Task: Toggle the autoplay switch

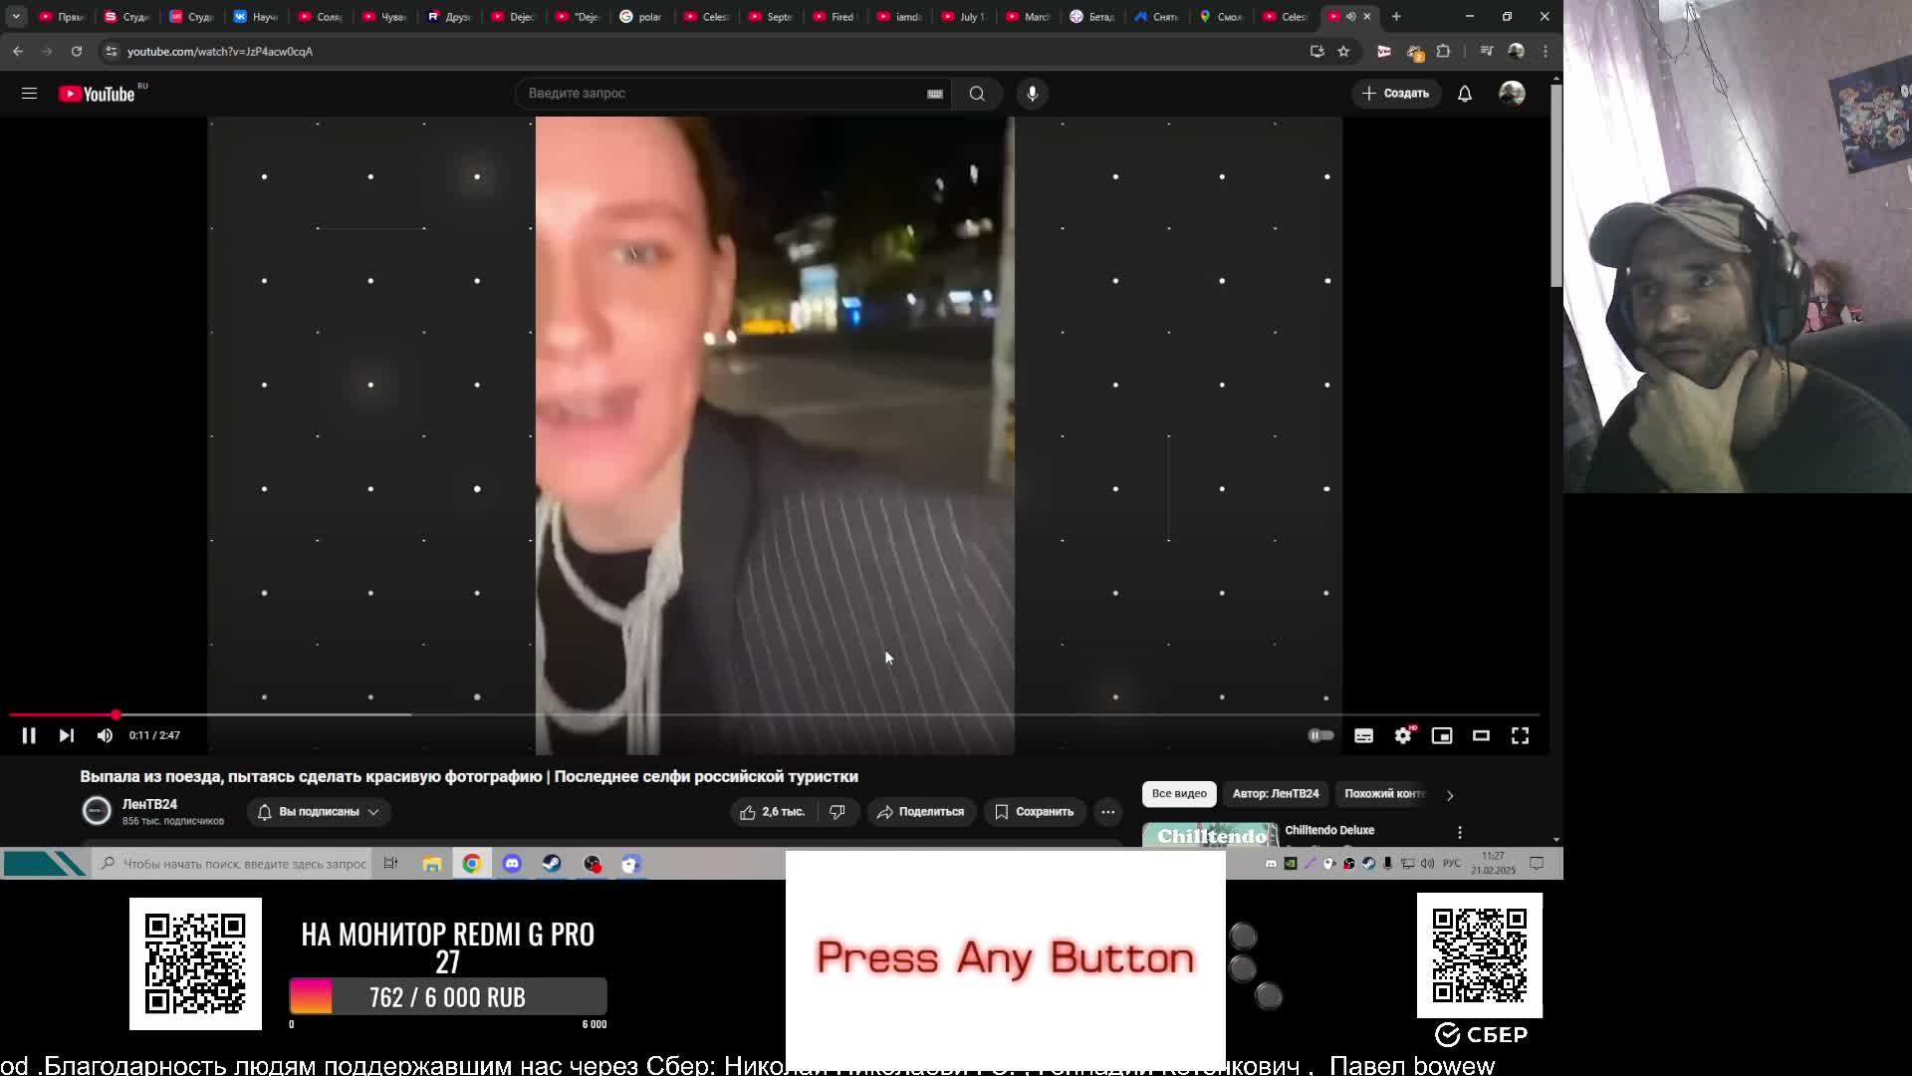Action: [x=1320, y=735]
